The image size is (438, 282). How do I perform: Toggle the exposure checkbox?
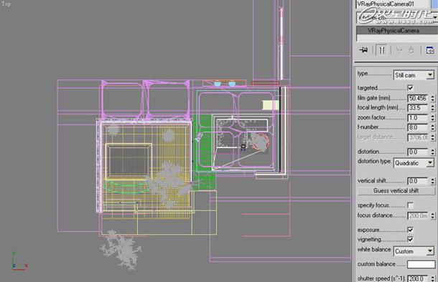410,230
